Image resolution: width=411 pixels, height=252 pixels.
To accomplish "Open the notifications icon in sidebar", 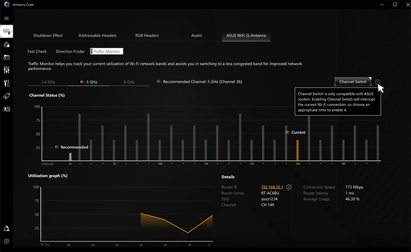I will [x=7, y=229].
